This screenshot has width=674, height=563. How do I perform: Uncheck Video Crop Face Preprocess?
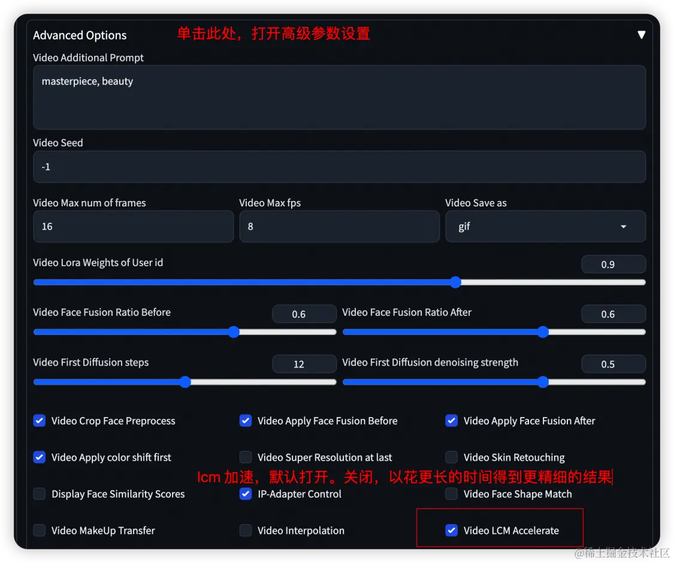coord(40,421)
